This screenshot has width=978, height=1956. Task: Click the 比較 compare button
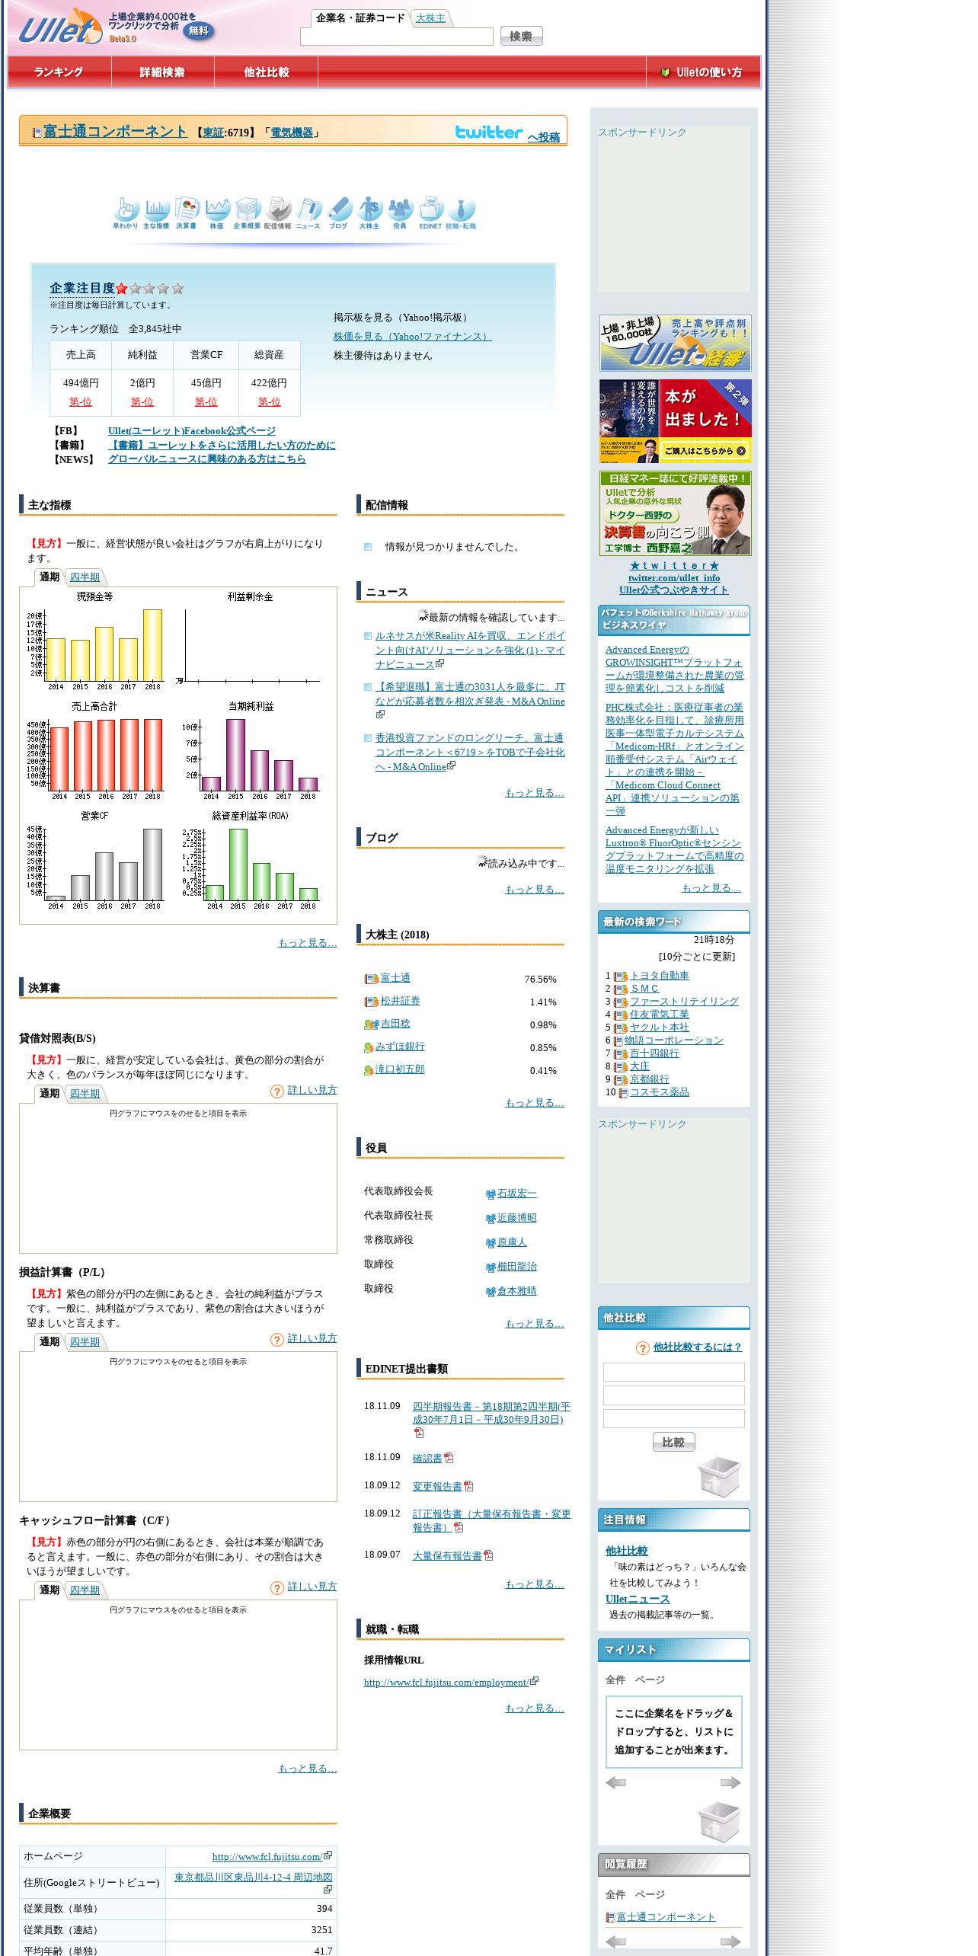(x=673, y=1442)
